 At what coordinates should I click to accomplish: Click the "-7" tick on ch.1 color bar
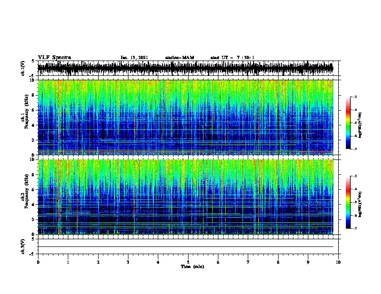point(355,149)
